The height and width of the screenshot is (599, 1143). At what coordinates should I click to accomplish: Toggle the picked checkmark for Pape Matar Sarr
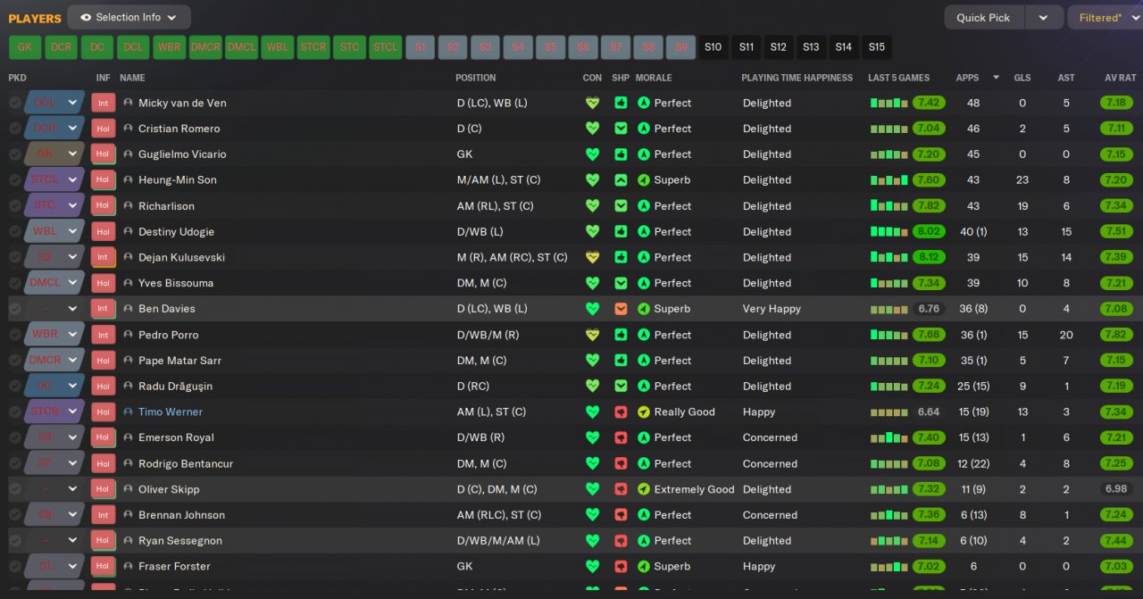click(x=15, y=361)
